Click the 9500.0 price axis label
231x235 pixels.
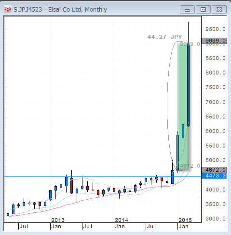tap(216, 29)
